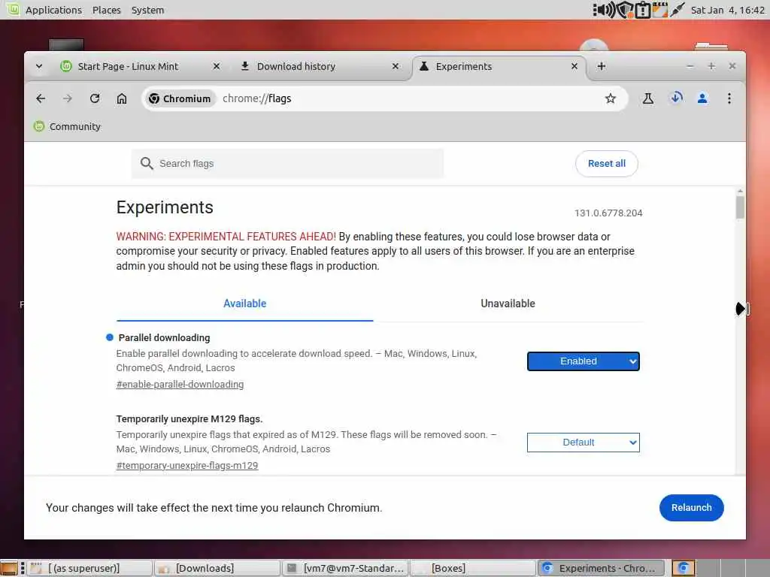Click the flags page vertical scrollbar
Screen dimensions: 770x577
740,207
